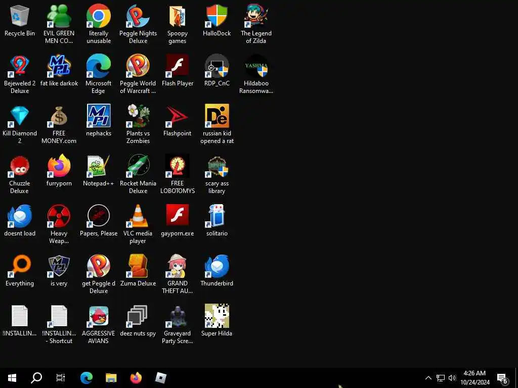Click the FREE LOBOTOMYS icon
The height and width of the screenshot is (388, 518).
pyautogui.click(x=178, y=166)
